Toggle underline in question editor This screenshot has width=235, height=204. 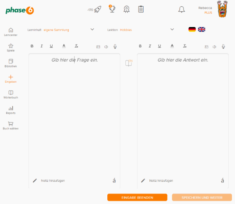coord(51,46)
